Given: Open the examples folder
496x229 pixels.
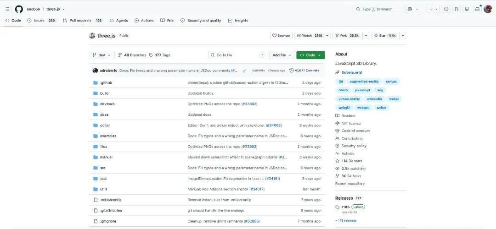Looking at the screenshot, I should [x=108, y=136].
